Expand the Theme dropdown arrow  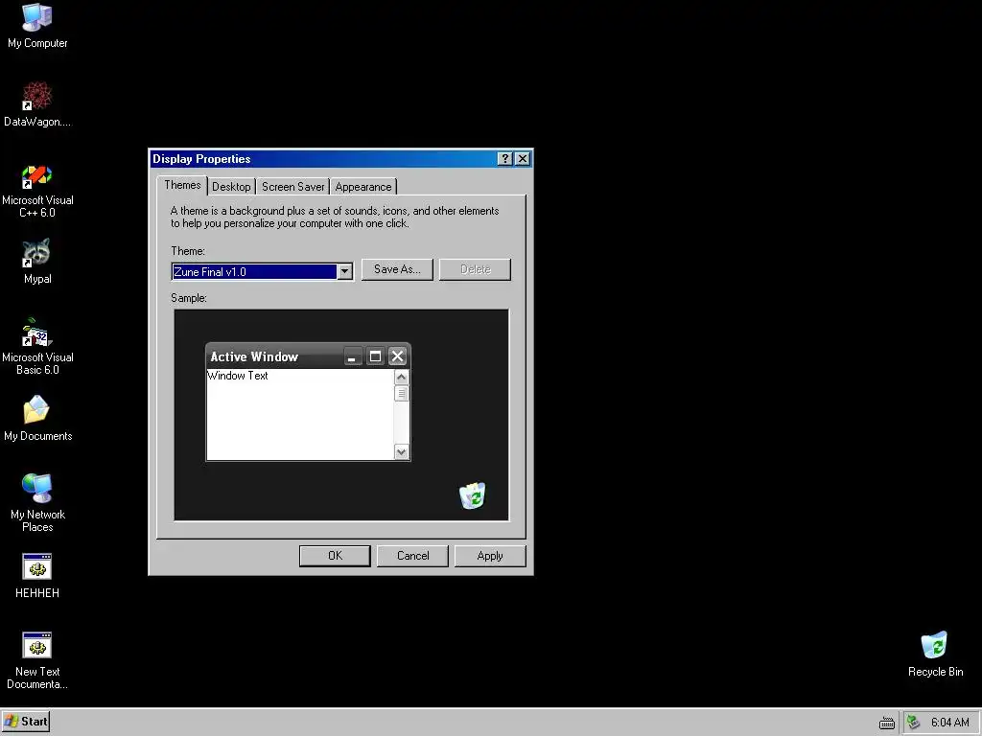coord(344,271)
